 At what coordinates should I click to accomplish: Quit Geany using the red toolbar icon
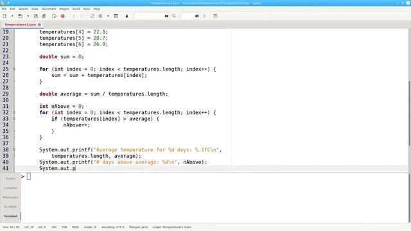[x=215, y=16]
